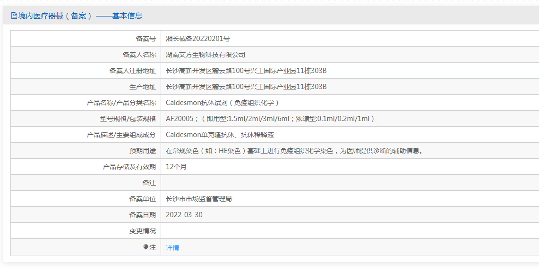
Task: Click the 型号规格/包装规格 label
Action: pyautogui.click(x=128, y=119)
